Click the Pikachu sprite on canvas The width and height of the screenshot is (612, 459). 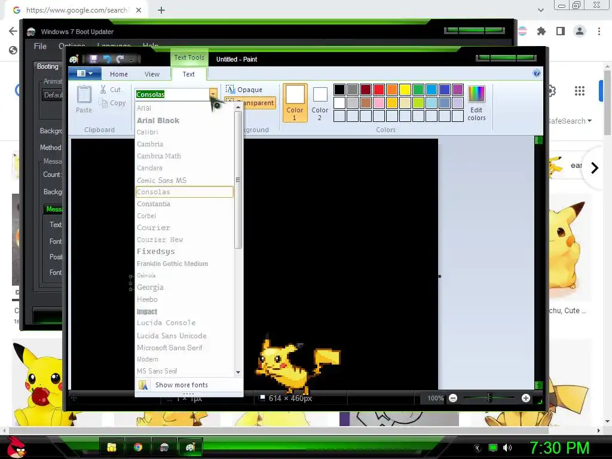pyautogui.click(x=298, y=365)
